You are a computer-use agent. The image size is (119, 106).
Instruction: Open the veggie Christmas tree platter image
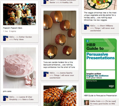point(100,5)
